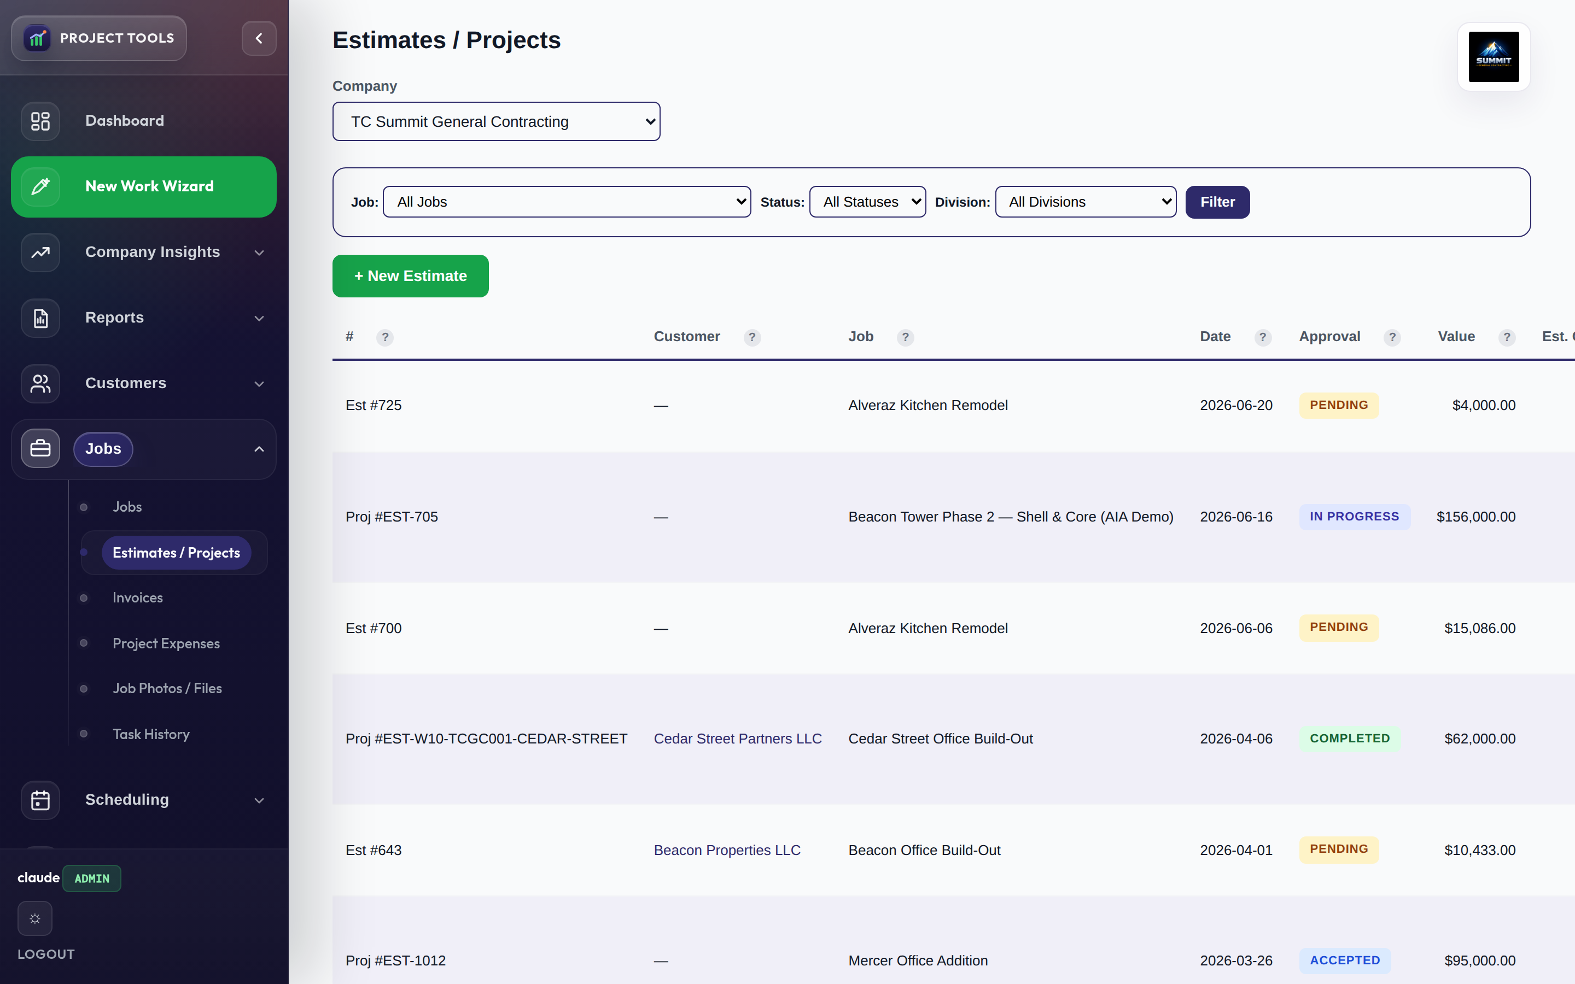The image size is (1575, 984).
Task: Click the + New Estimate button
Action: click(411, 276)
